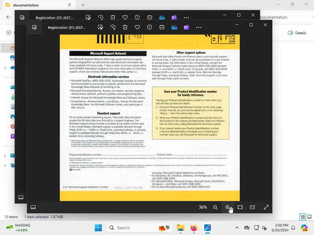The width and height of the screenshot is (314, 235).
Task: Select the documentation tab in File Explorer
Action: tap(39, 5)
